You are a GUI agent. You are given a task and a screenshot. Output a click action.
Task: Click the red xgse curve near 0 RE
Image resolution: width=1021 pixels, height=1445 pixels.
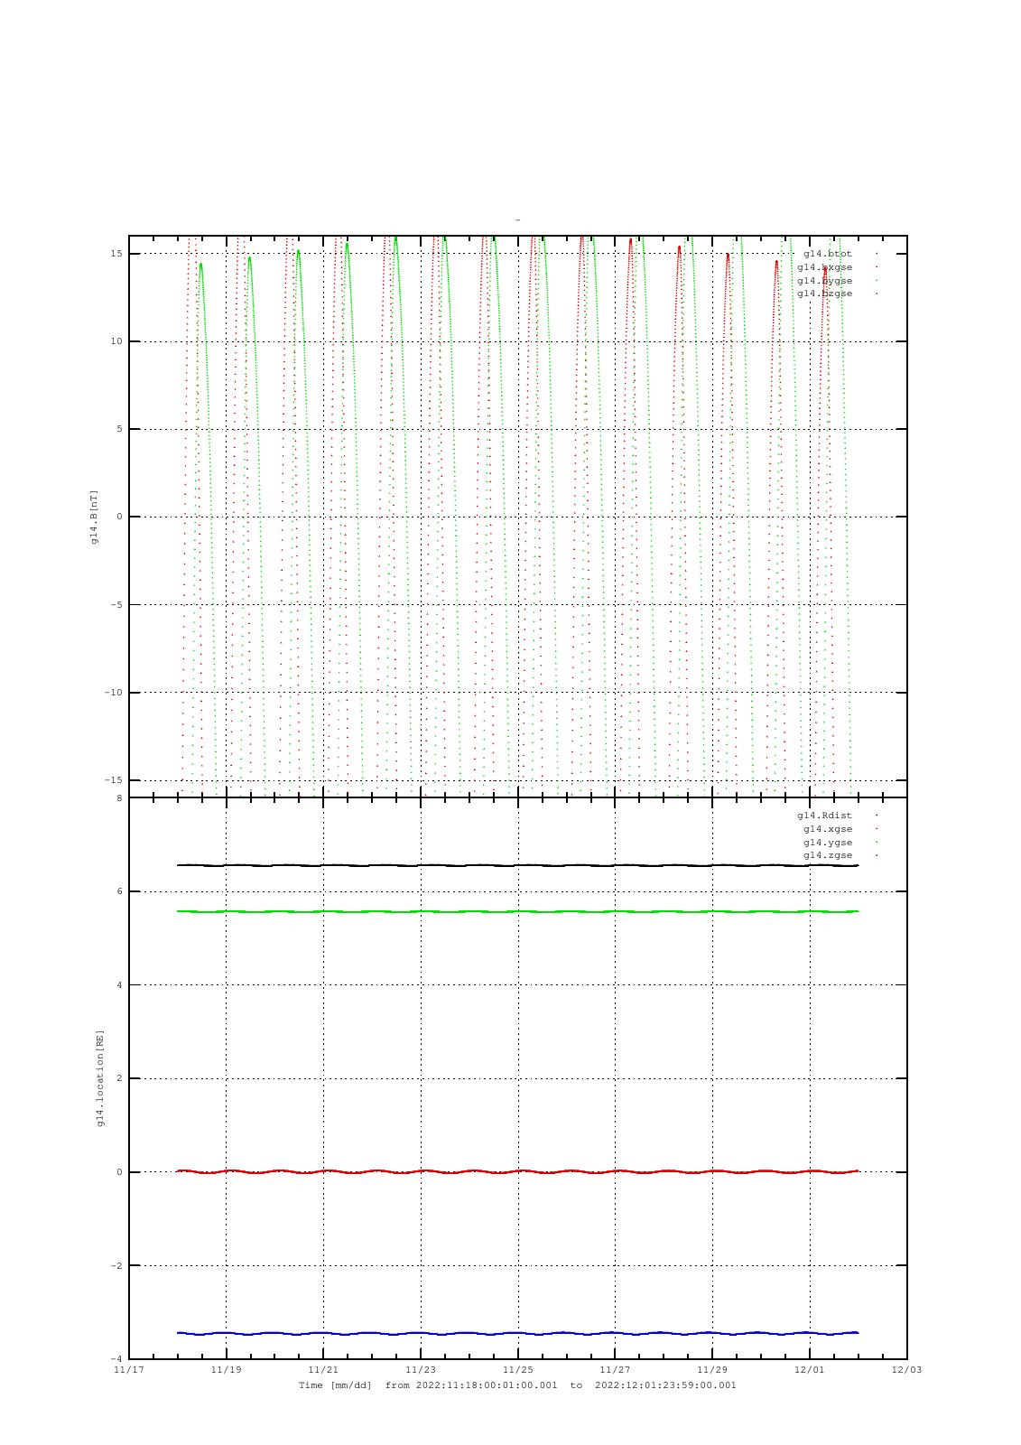click(517, 1171)
